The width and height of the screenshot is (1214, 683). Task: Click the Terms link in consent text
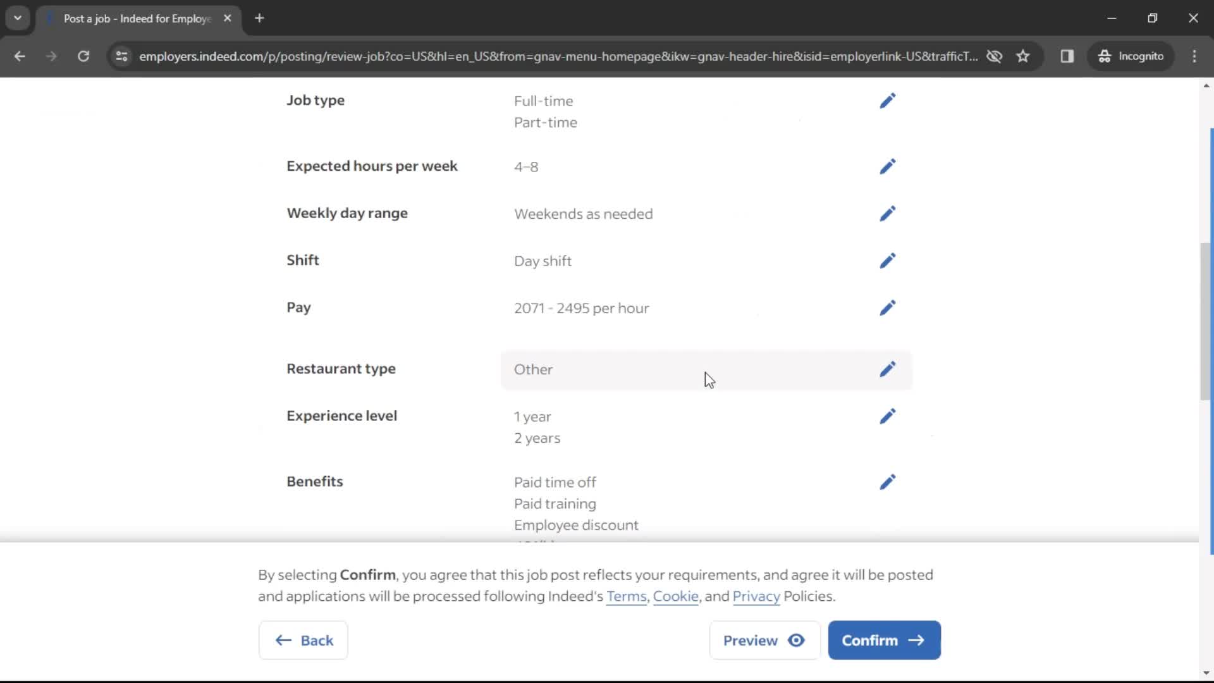click(x=626, y=596)
